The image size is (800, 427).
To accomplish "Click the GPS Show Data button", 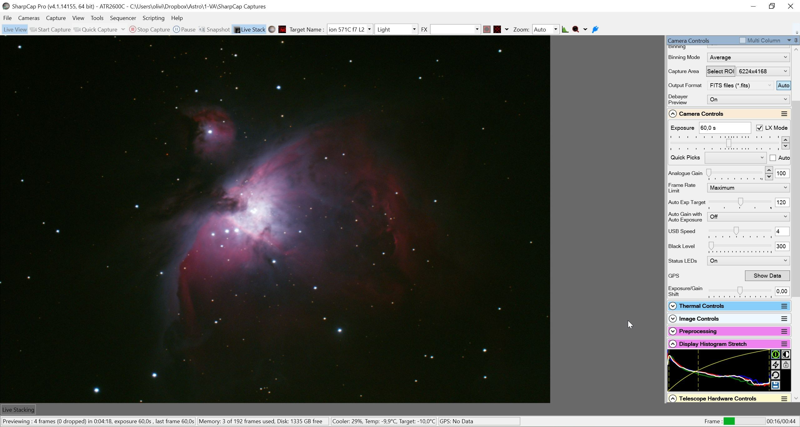I will 767,276.
